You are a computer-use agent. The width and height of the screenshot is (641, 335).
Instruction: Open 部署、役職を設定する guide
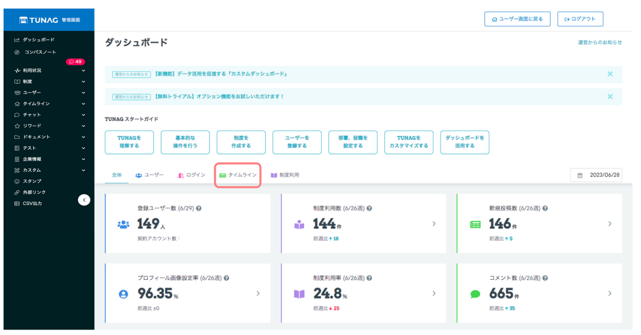pyautogui.click(x=353, y=142)
